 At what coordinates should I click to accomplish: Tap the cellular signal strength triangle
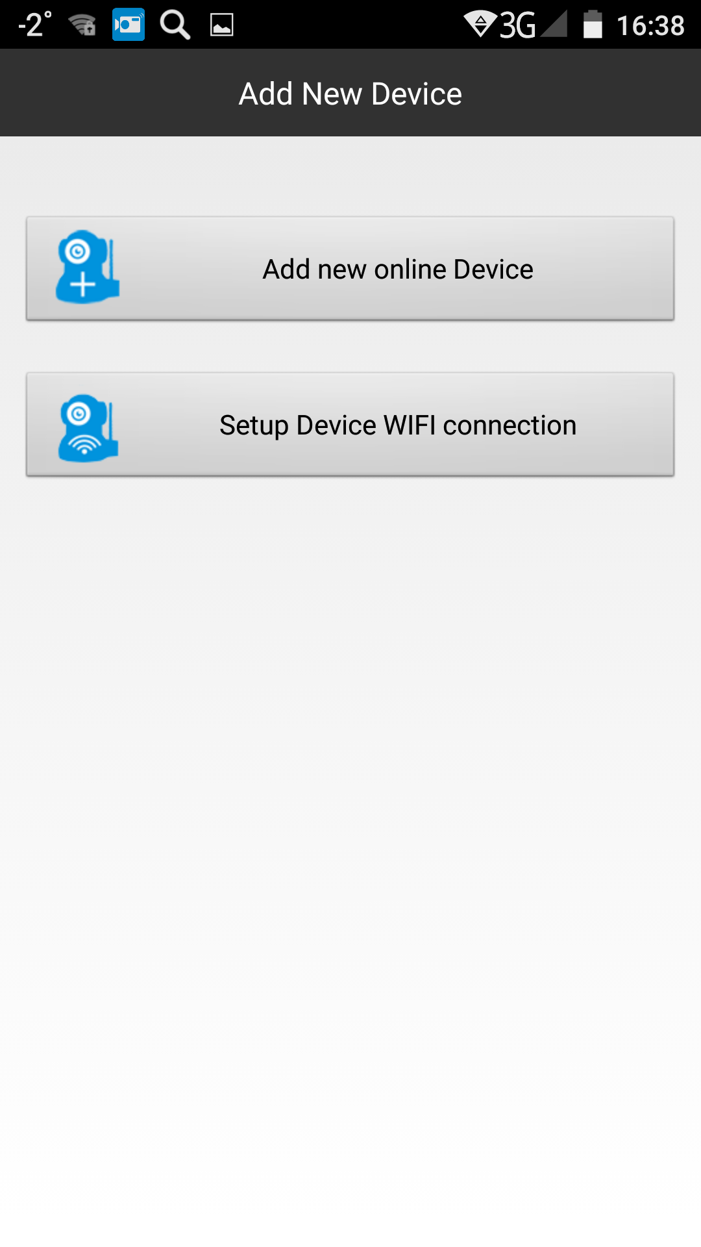tap(554, 23)
